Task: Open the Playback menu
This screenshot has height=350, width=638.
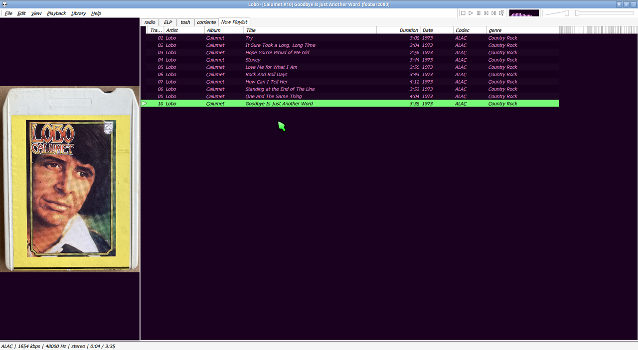Action: click(x=56, y=13)
